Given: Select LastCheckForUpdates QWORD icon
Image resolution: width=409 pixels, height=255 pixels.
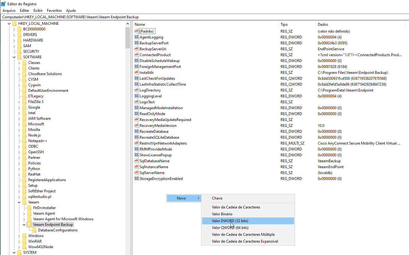Looking at the screenshot, I should click(137, 78).
